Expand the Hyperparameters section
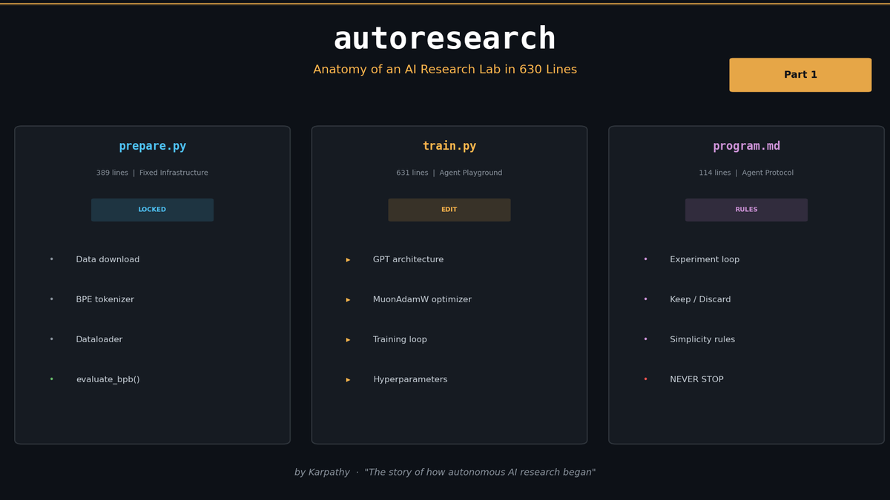Image resolution: width=890 pixels, height=500 pixels. [x=347, y=379]
